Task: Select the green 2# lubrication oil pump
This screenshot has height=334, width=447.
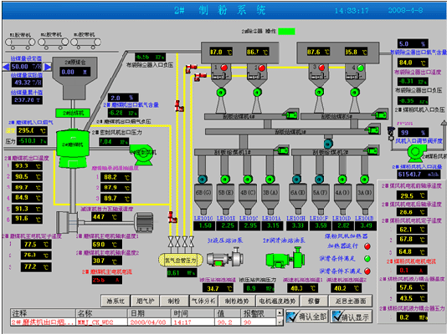Action: click(x=285, y=258)
